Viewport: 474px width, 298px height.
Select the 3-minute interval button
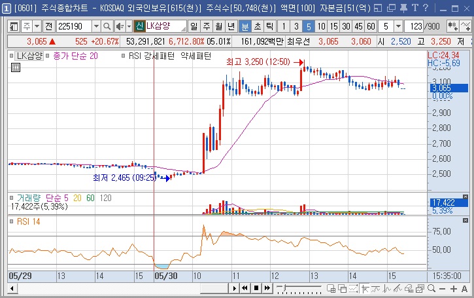point(296,26)
